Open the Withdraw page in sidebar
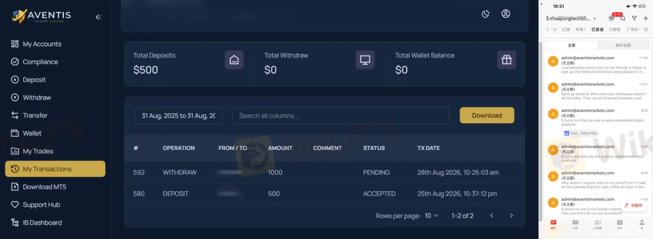The image size is (653, 239). (x=55, y=97)
